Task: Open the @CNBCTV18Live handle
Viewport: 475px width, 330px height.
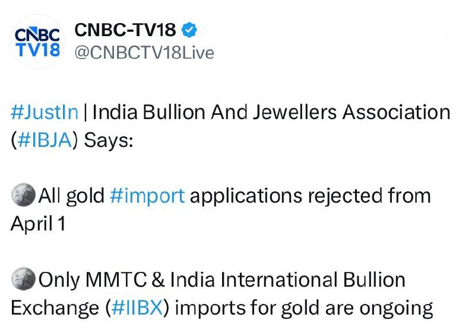Action: 143,52
